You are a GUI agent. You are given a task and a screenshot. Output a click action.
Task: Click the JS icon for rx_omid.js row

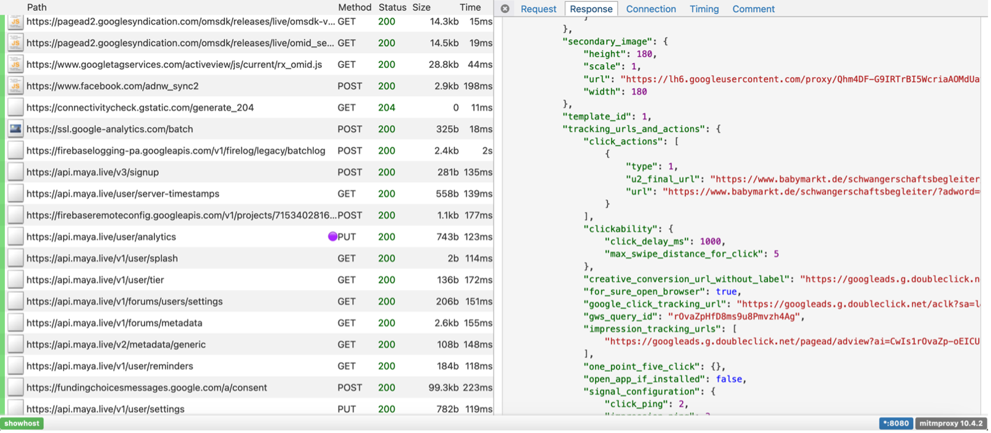15,65
